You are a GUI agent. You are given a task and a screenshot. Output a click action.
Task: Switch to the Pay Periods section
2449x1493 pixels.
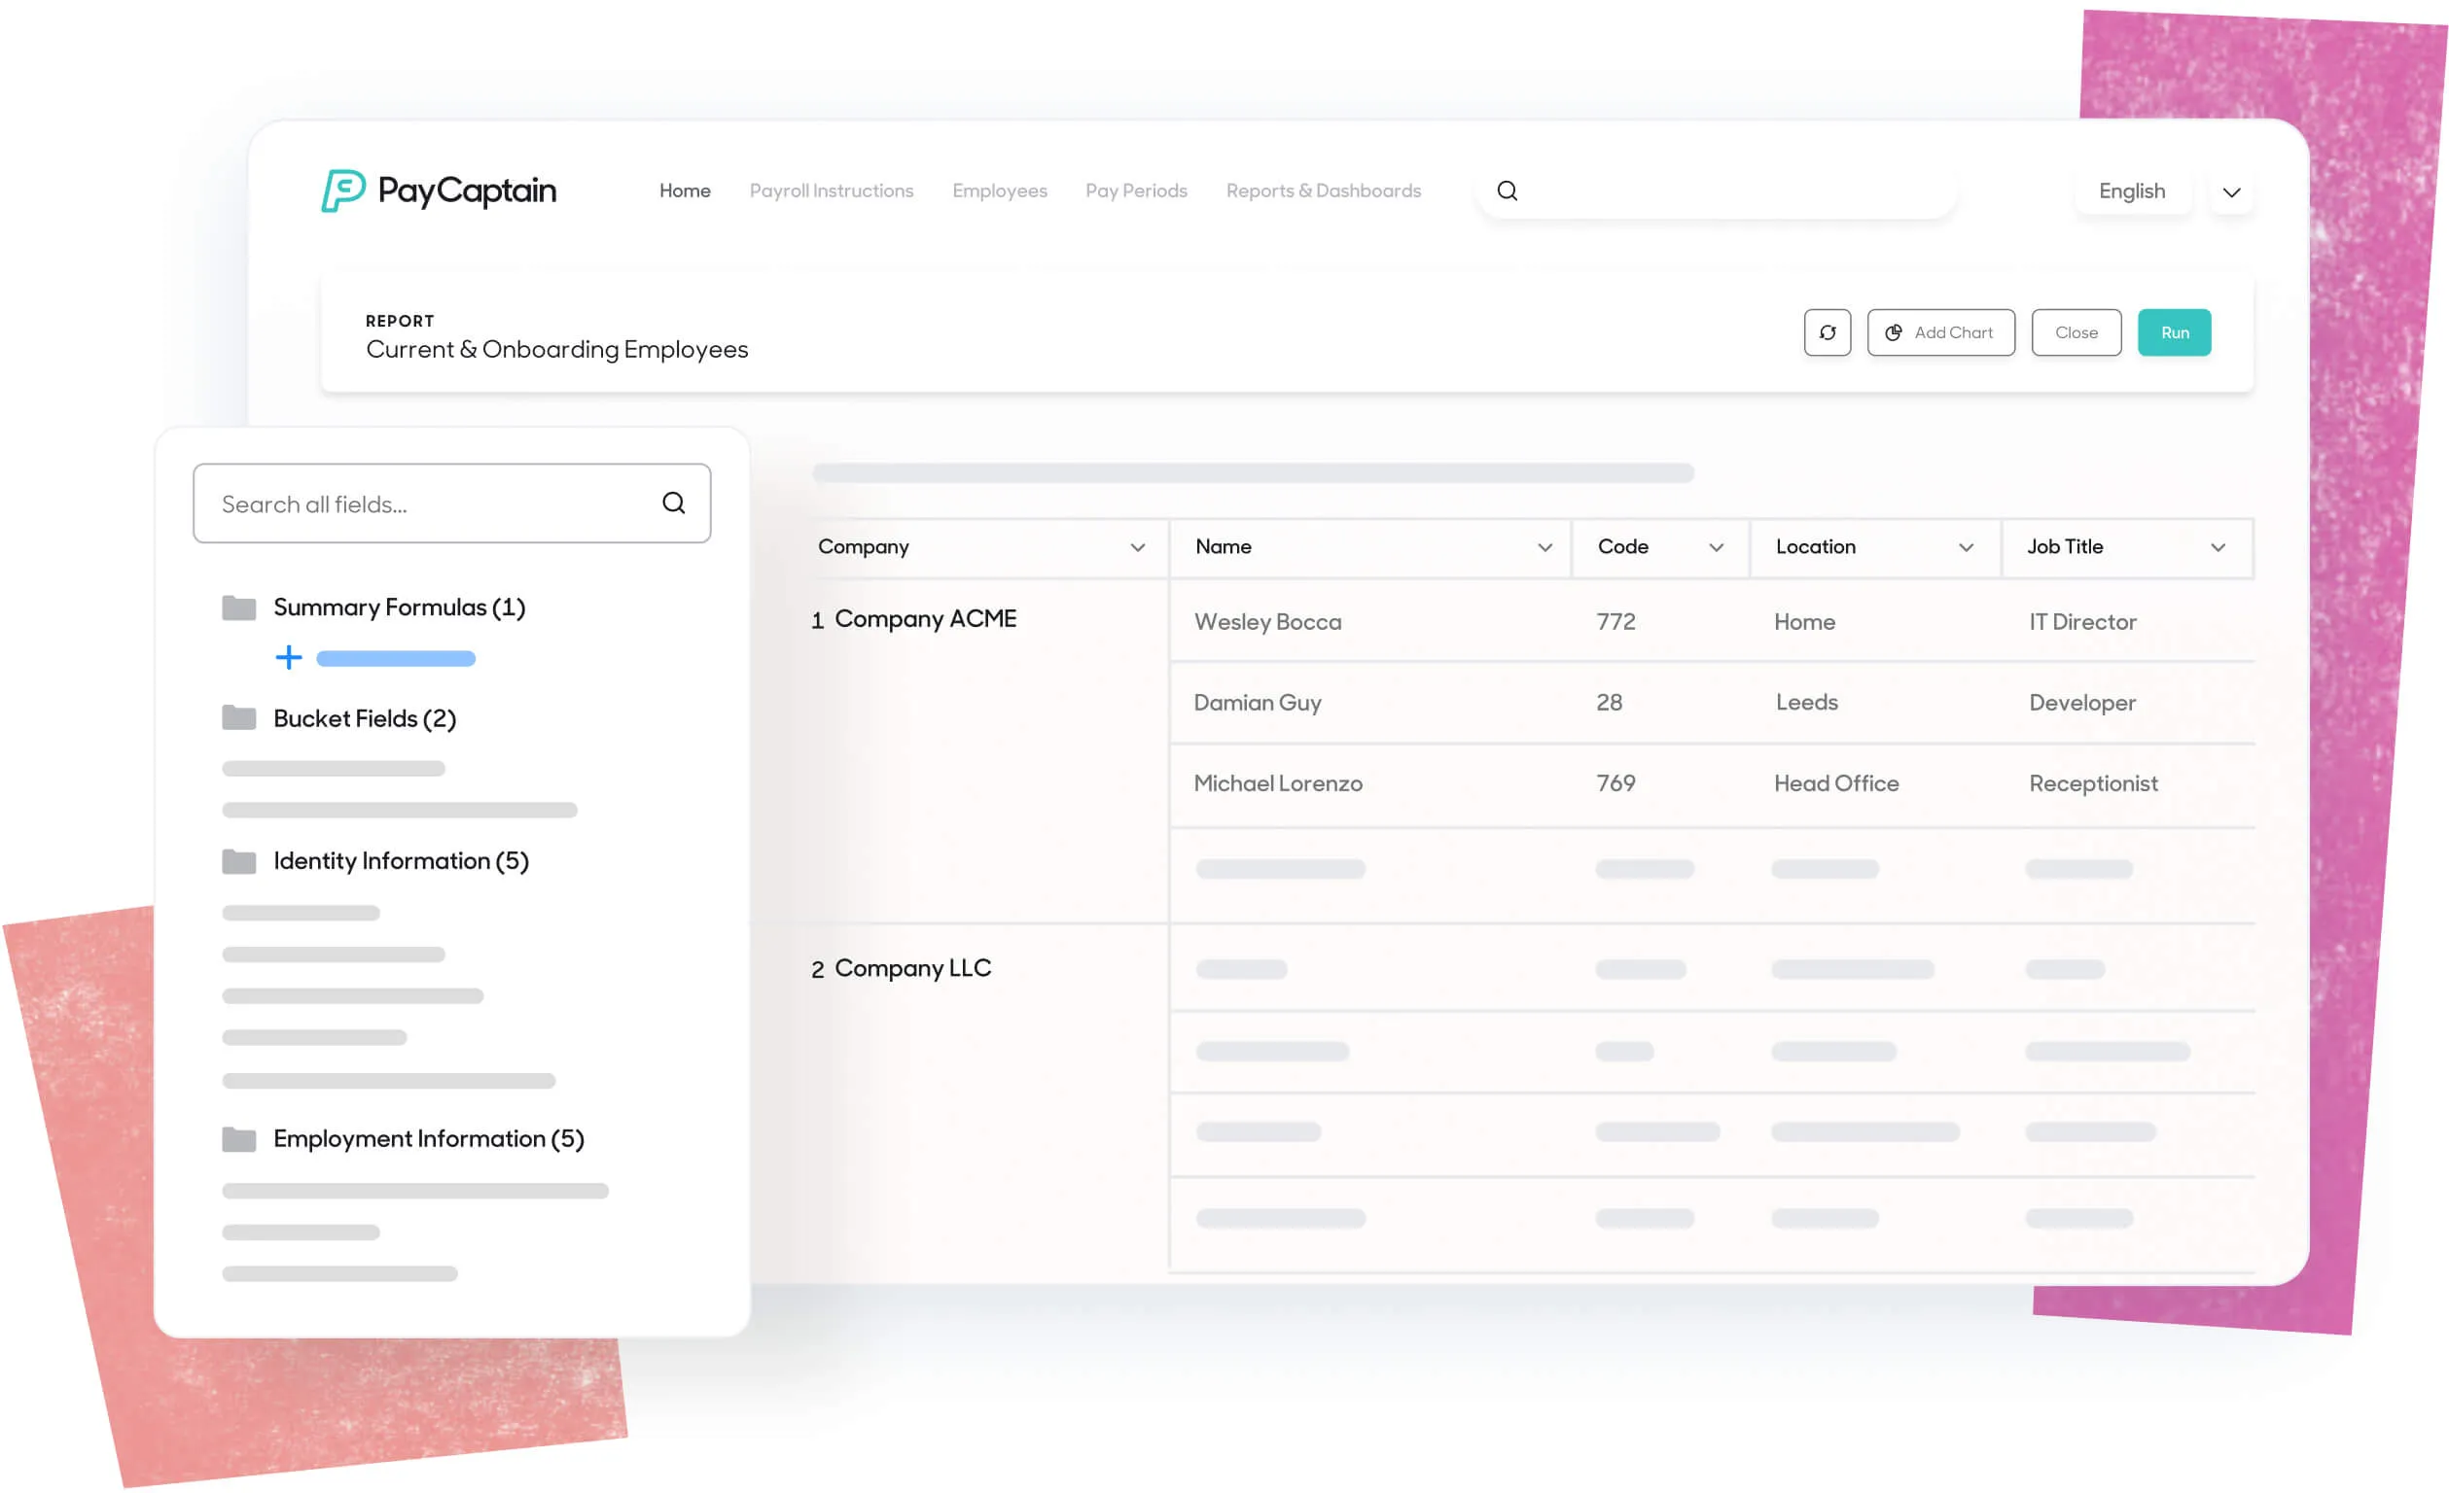pos(1136,190)
